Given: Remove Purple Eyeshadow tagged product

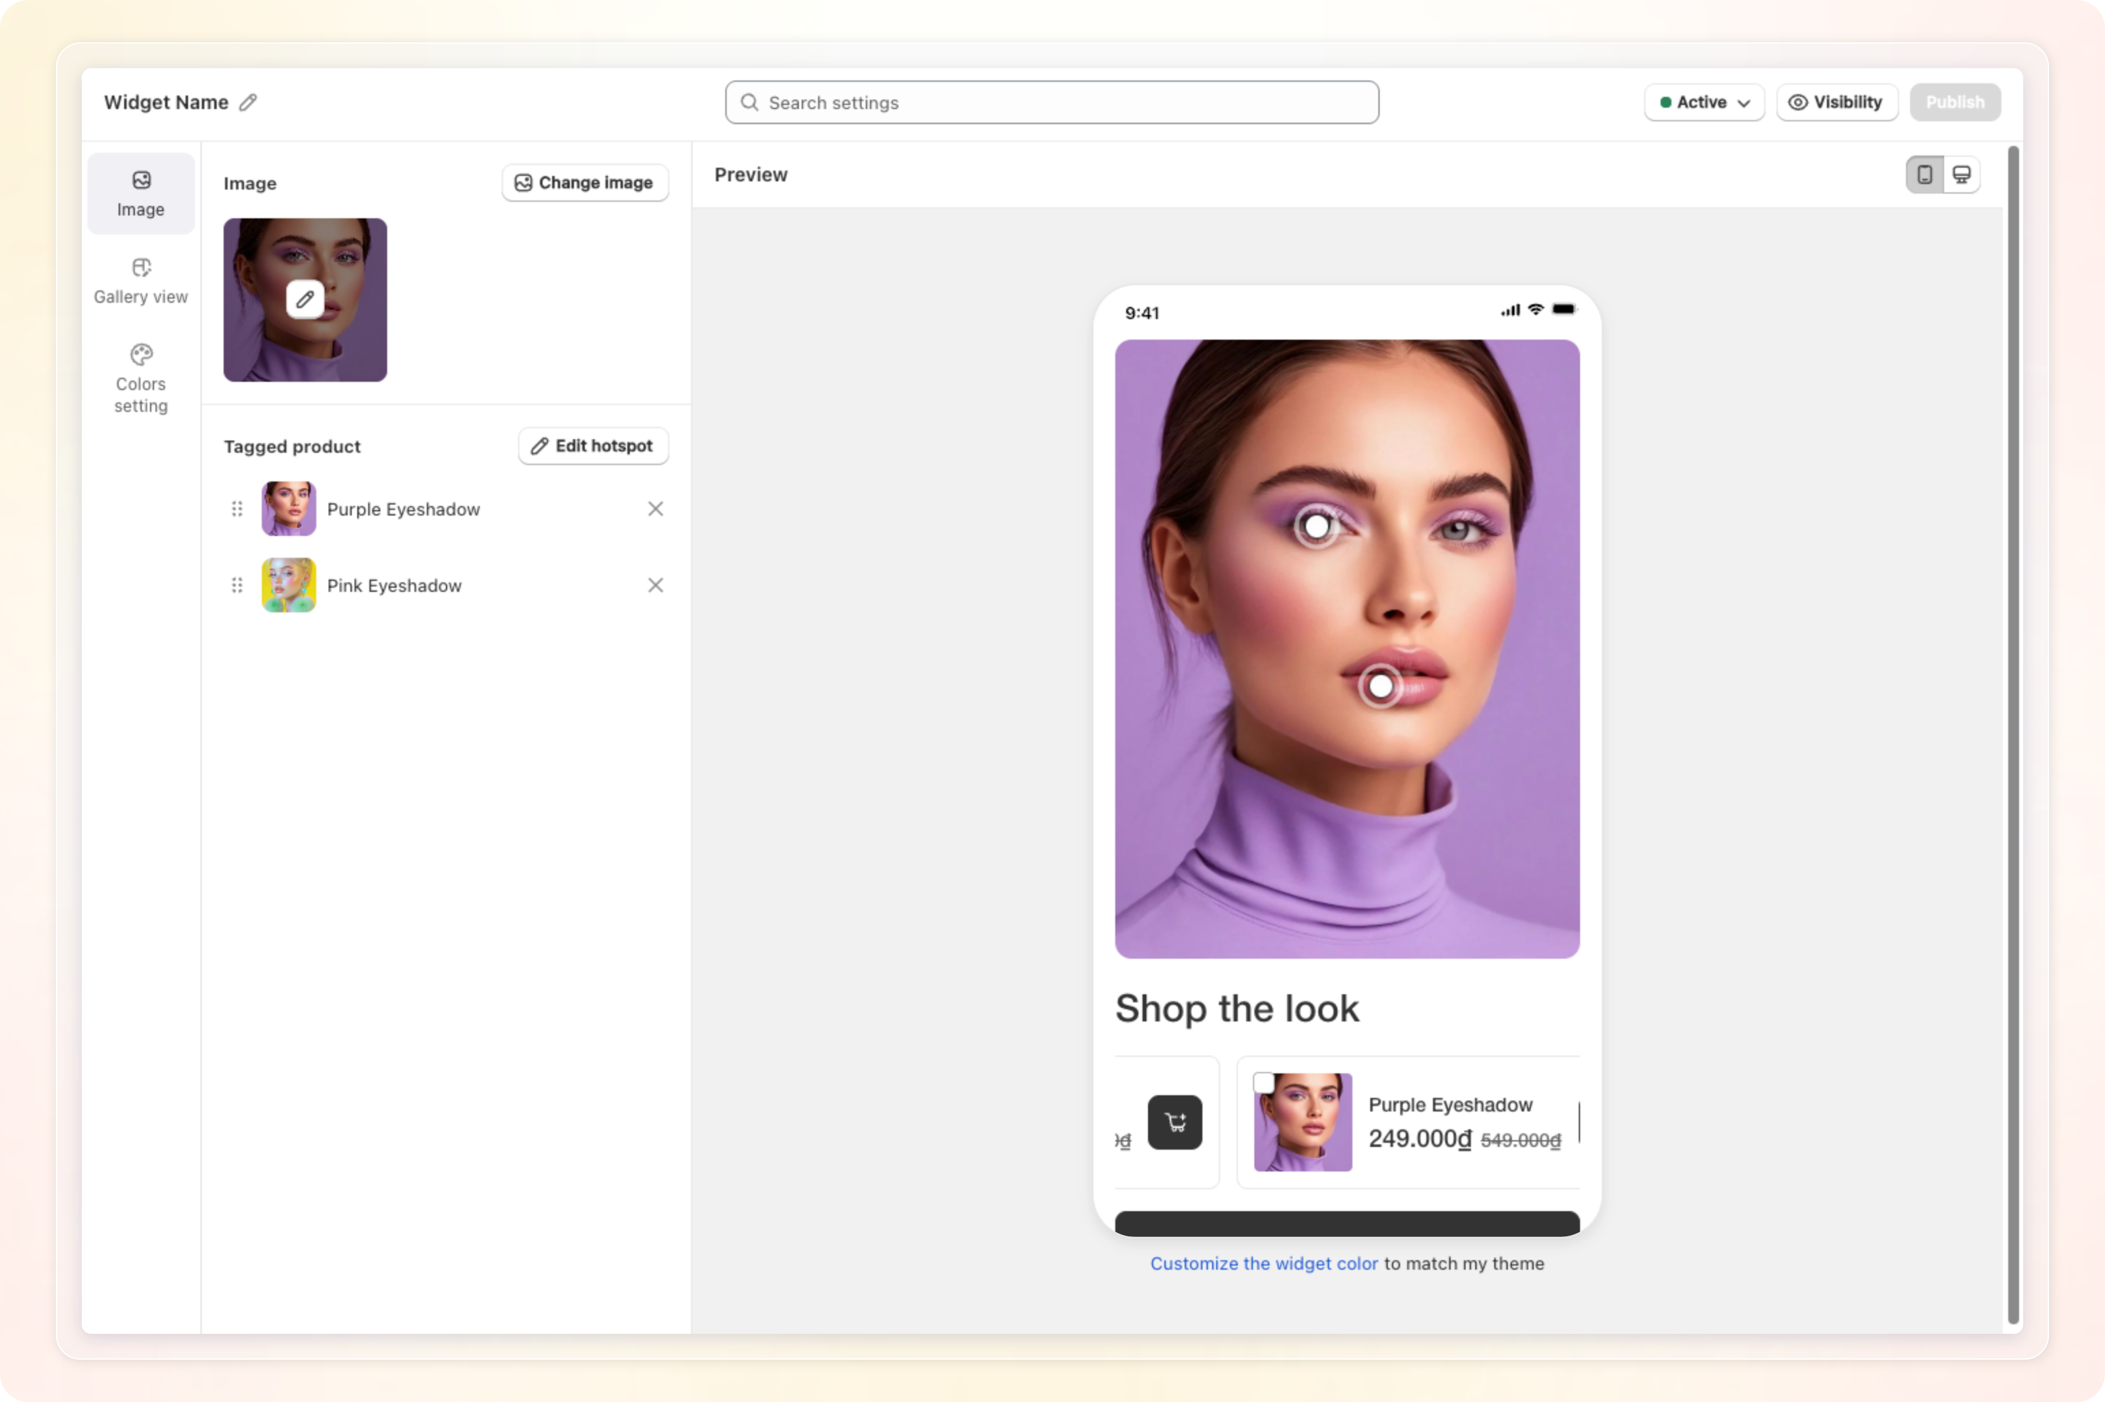Looking at the screenshot, I should click(655, 509).
